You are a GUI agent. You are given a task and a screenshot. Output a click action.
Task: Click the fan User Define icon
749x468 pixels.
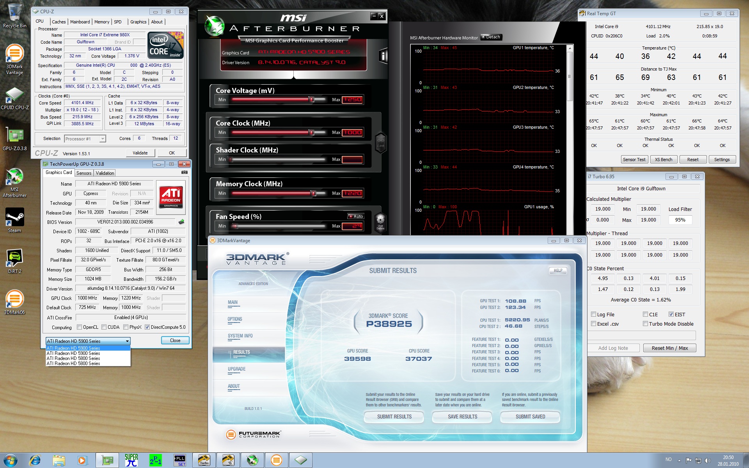tap(380, 222)
